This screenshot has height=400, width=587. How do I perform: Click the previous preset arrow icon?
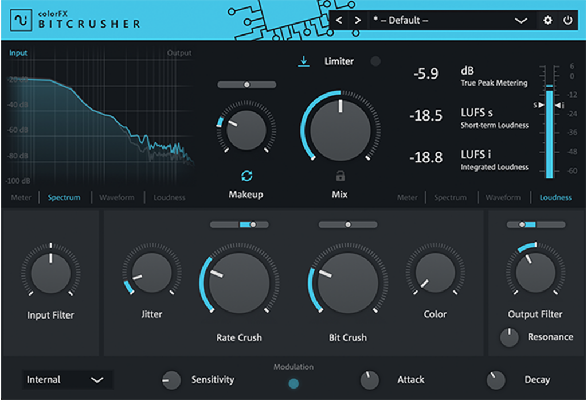(x=339, y=20)
